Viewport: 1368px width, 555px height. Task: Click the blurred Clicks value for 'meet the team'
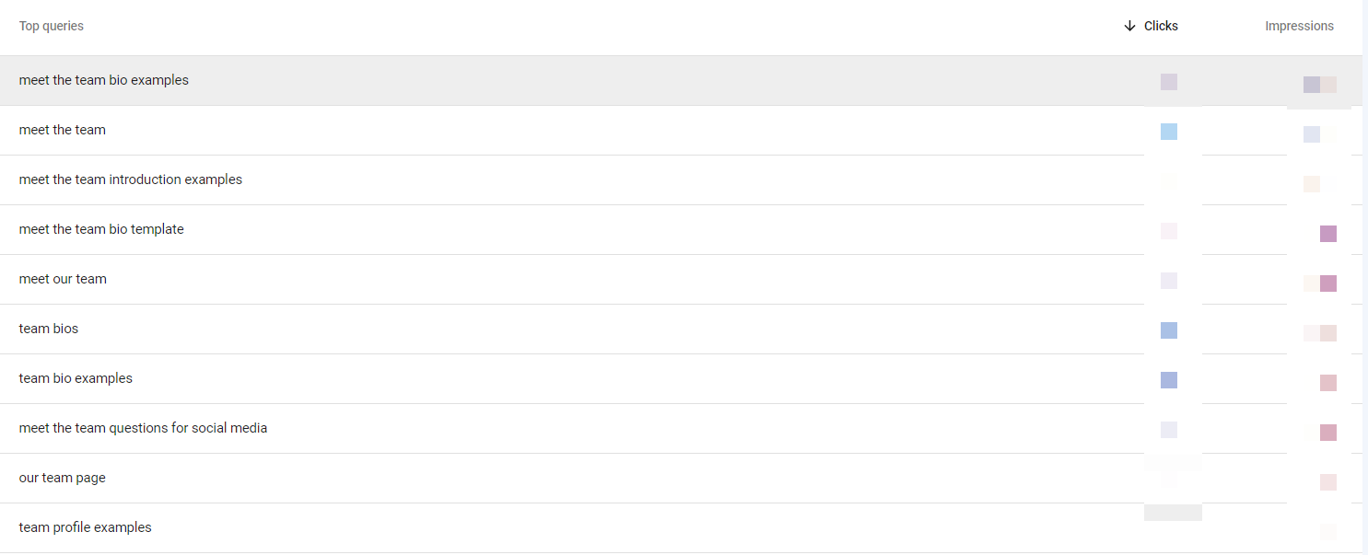pyautogui.click(x=1169, y=132)
